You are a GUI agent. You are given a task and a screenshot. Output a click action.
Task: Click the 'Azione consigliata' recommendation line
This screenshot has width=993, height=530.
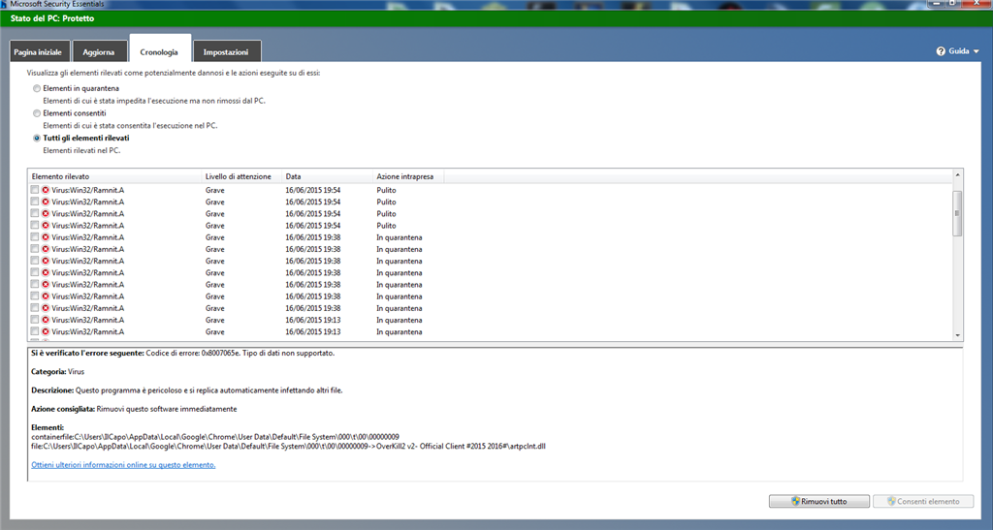coord(134,409)
